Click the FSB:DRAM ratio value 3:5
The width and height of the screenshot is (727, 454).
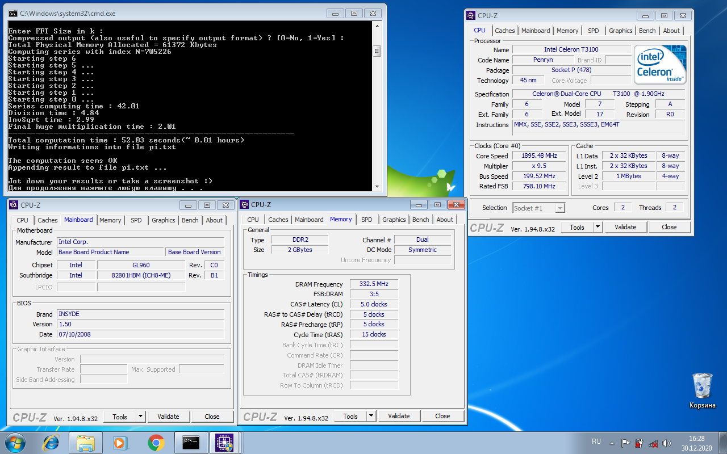(x=374, y=294)
